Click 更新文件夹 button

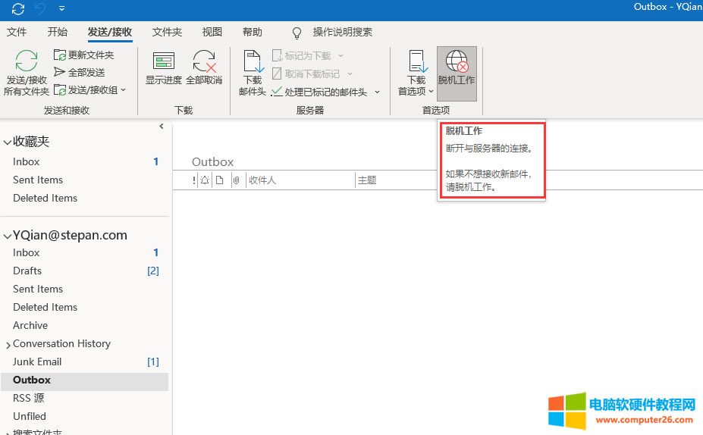tap(84, 55)
